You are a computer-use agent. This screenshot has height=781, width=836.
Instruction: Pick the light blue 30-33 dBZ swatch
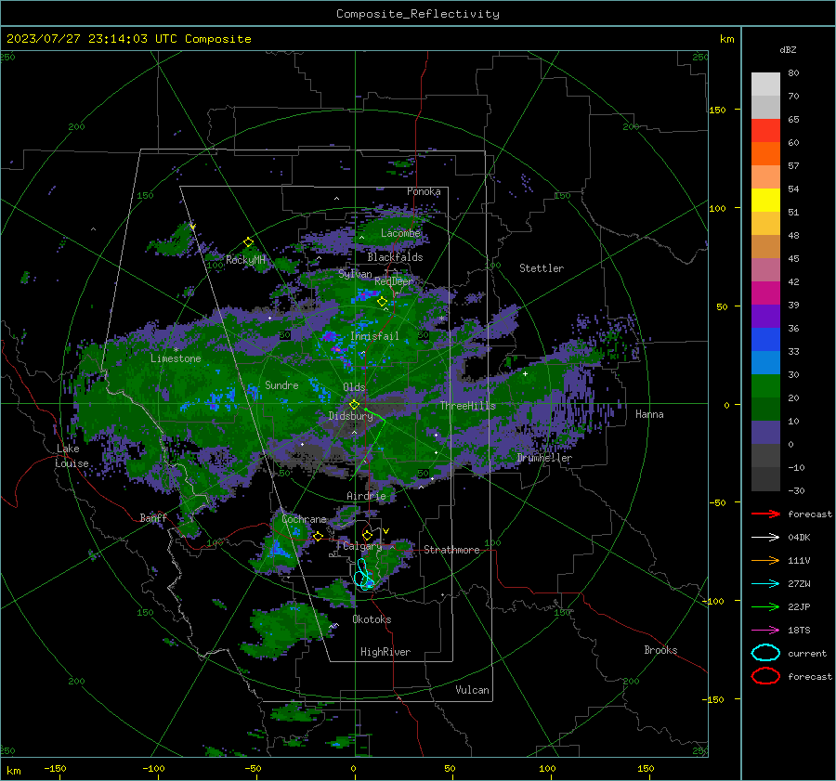point(765,362)
